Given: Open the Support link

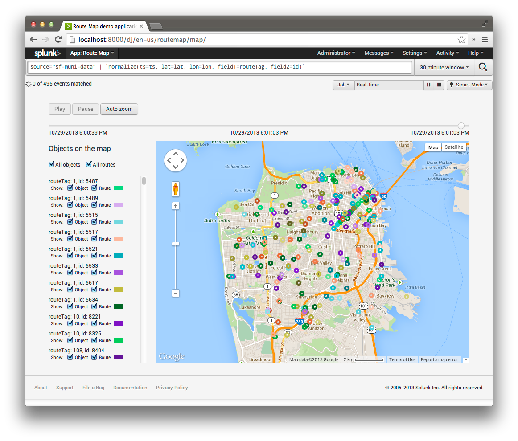Looking at the screenshot, I should click(x=65, y=388).
